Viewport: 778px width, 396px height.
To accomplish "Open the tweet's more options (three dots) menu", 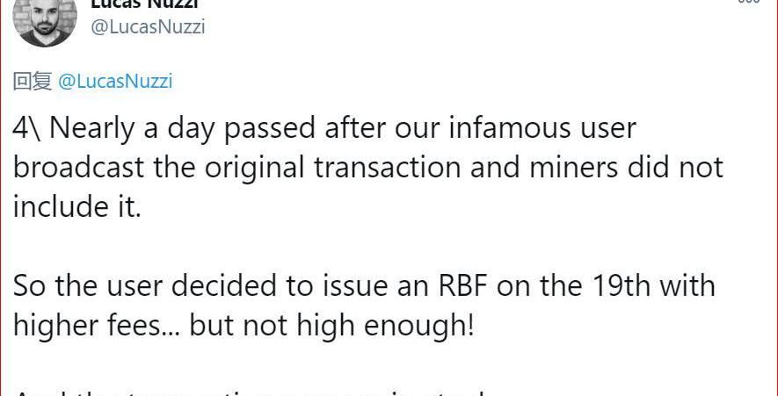I will tap(748, 3).
